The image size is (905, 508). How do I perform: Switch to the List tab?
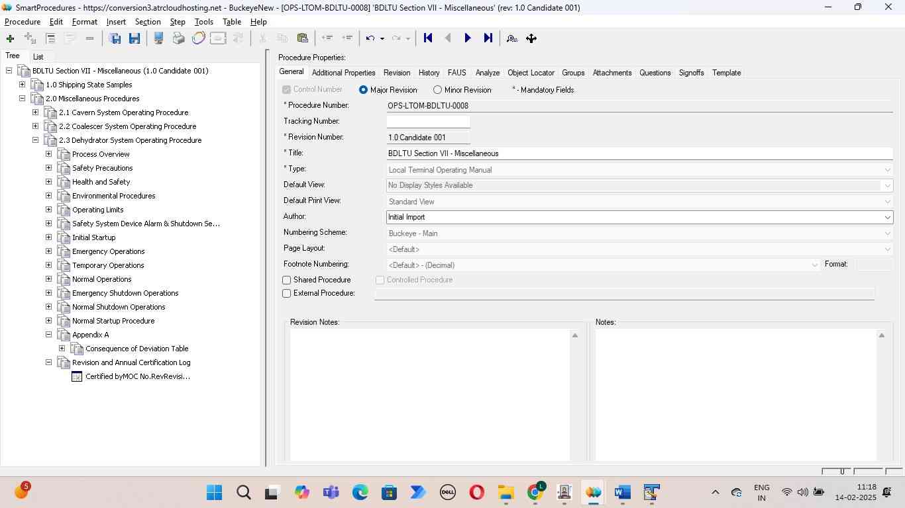click(38, 57)
